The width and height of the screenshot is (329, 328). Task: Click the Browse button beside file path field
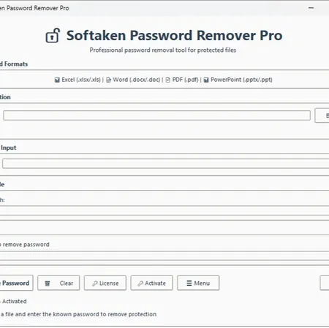click(x=322, y=115)
